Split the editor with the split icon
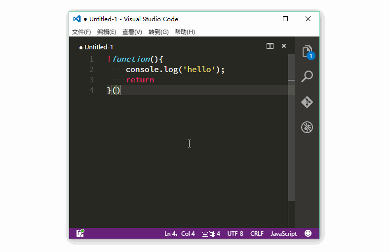390x252 pixels. (x=270, y=46)
